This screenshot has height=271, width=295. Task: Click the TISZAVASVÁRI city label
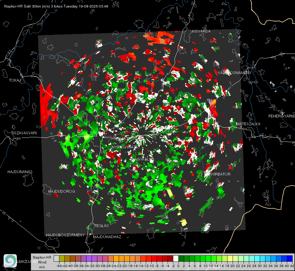[24, 133]
